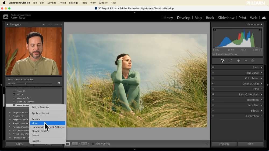Expand the Calibration panel arrow

click(261, 116)
